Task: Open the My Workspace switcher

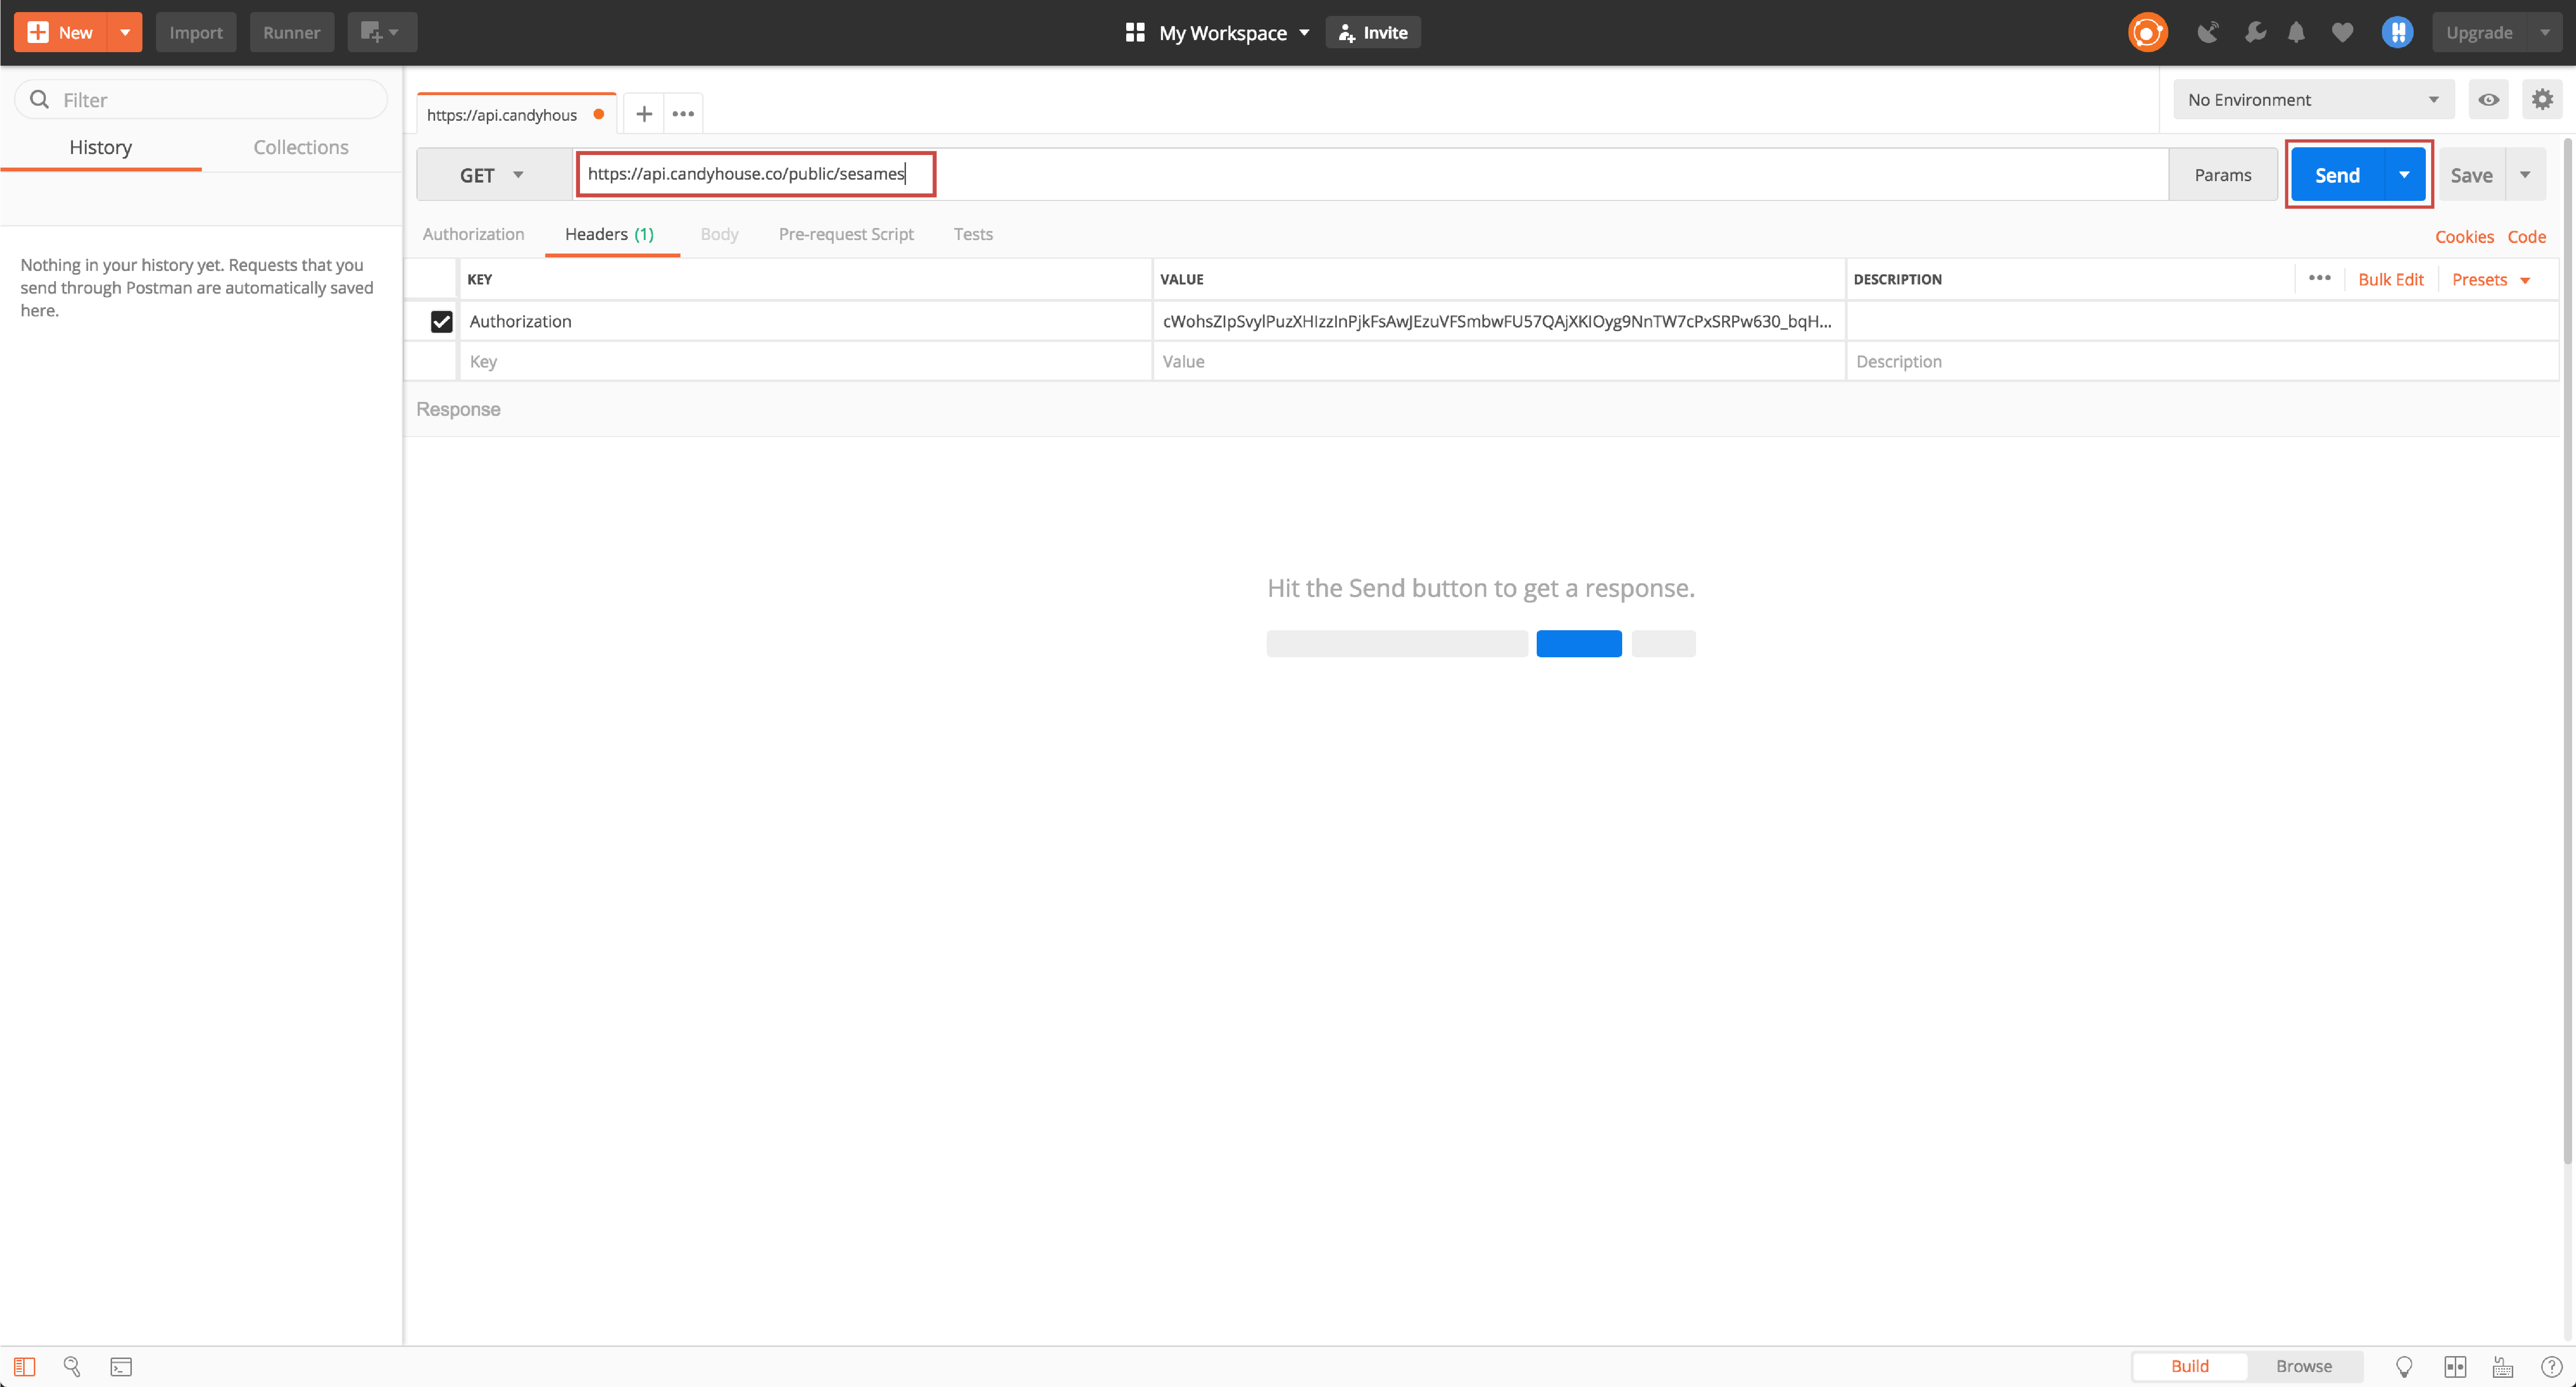Action: 1217,32
